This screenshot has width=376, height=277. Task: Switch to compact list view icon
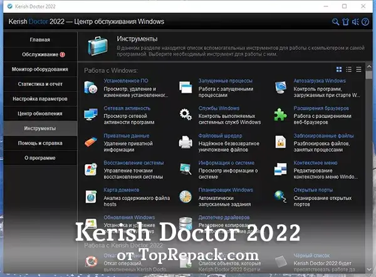click(358, 70)
